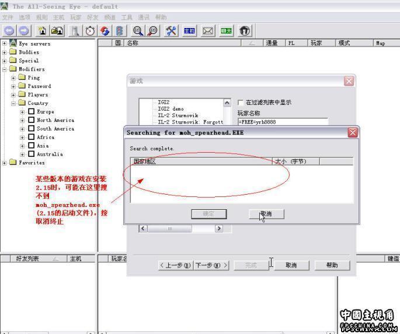Select IGI2 demo in the games list
This screenshot has height=334, width=400.
(x=171, y=108)
